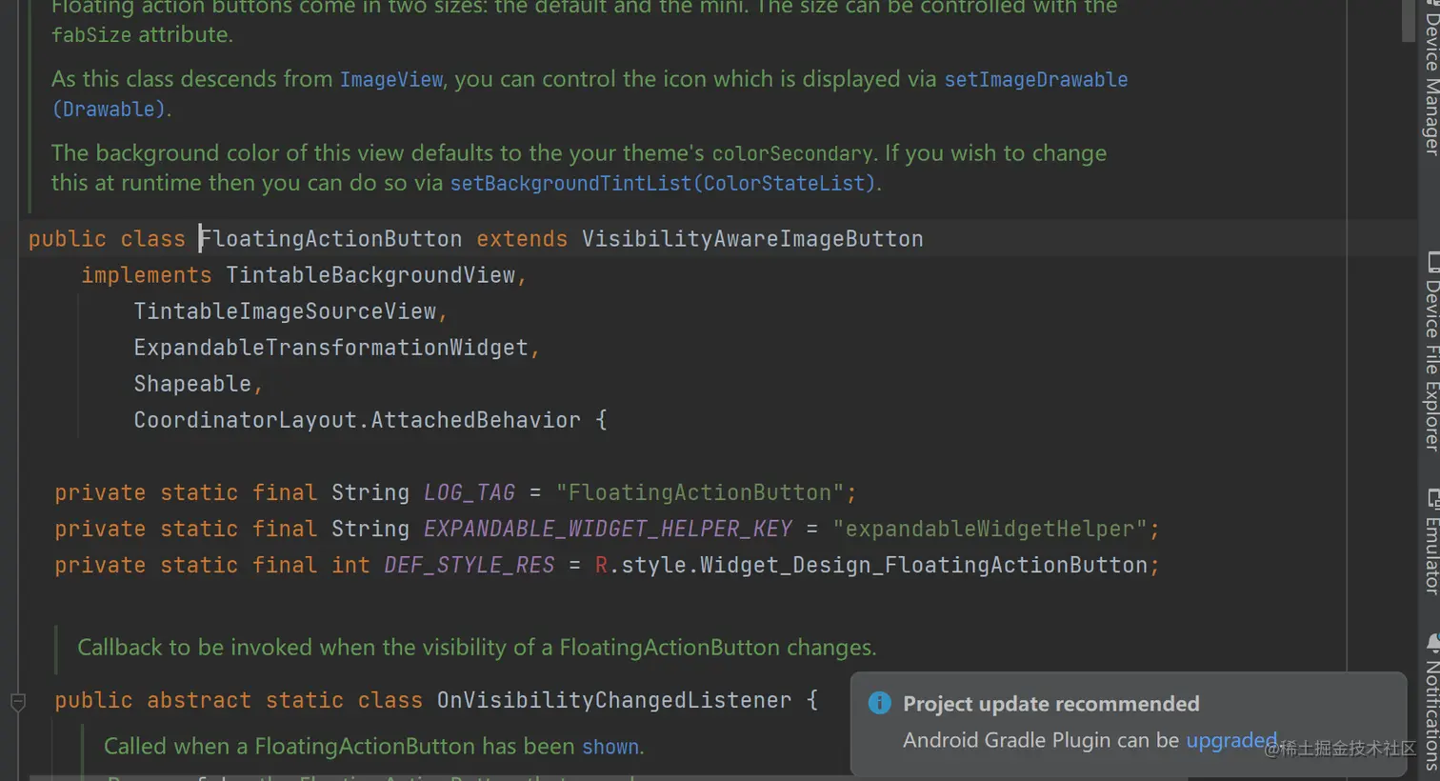Image resolution: width=1440 pixels, height=781 pixels.
Task: Click the "extends" keyword in the class declaration
Action: [522, 239]
